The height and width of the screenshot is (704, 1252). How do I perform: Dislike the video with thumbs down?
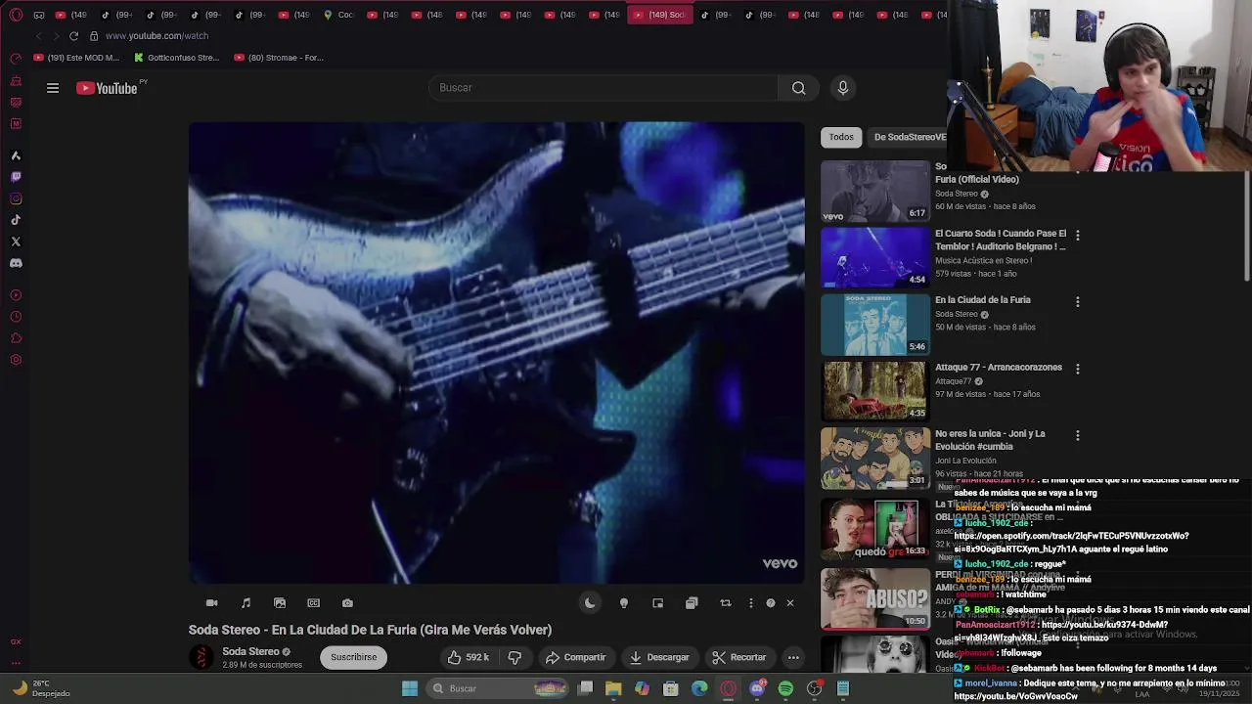click(514, 657)
